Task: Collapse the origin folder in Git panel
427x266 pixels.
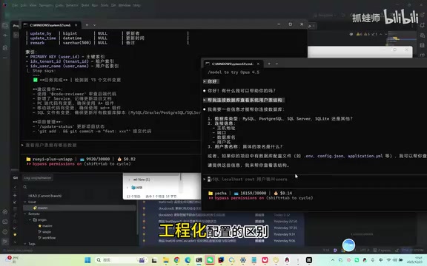Action: 30,220
